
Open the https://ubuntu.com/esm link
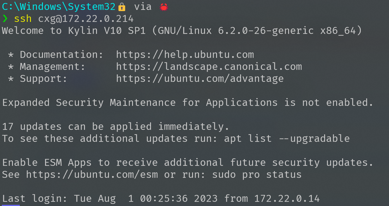(92, 175)
